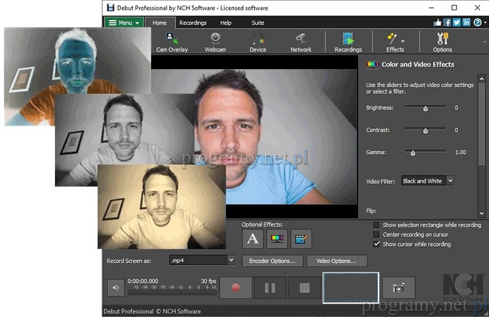489x317 pixels.
Task: Click the Video Options button
Action: tap(336, 261)
